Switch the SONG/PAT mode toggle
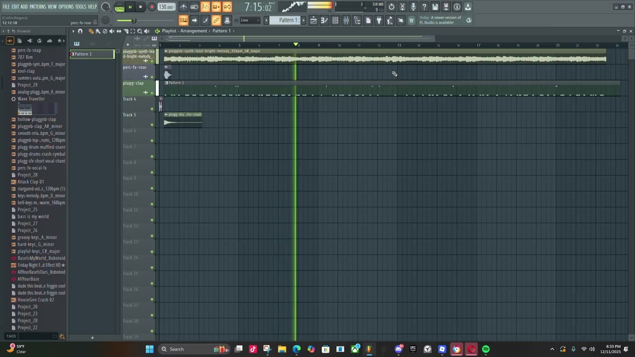 pyautogui.click(x=120, y=7)
